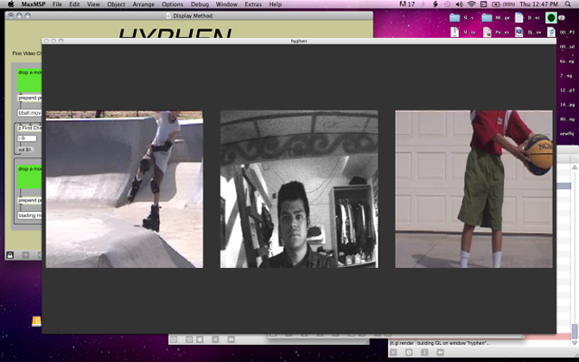Click the desktop file labeled 14...pg
This screenshot has height=362, width=579.
(567, 105)
